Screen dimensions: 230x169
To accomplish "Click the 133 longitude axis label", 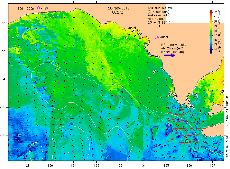I will tap(120, 166).
